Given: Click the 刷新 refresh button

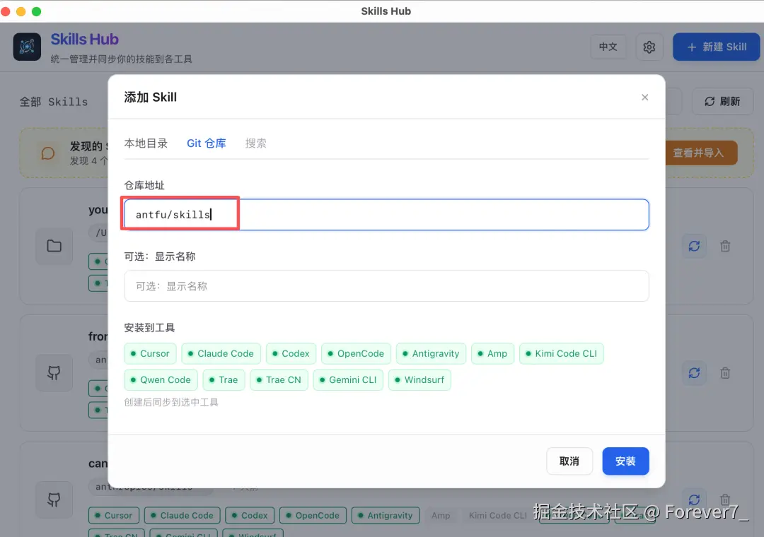Looking at the screenshot, I should coord(722,101).
